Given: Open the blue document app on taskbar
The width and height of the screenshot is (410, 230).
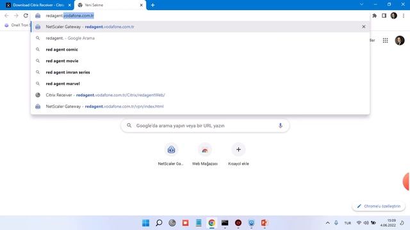Looking at the screenshot, I should click(x=199, y=223).
